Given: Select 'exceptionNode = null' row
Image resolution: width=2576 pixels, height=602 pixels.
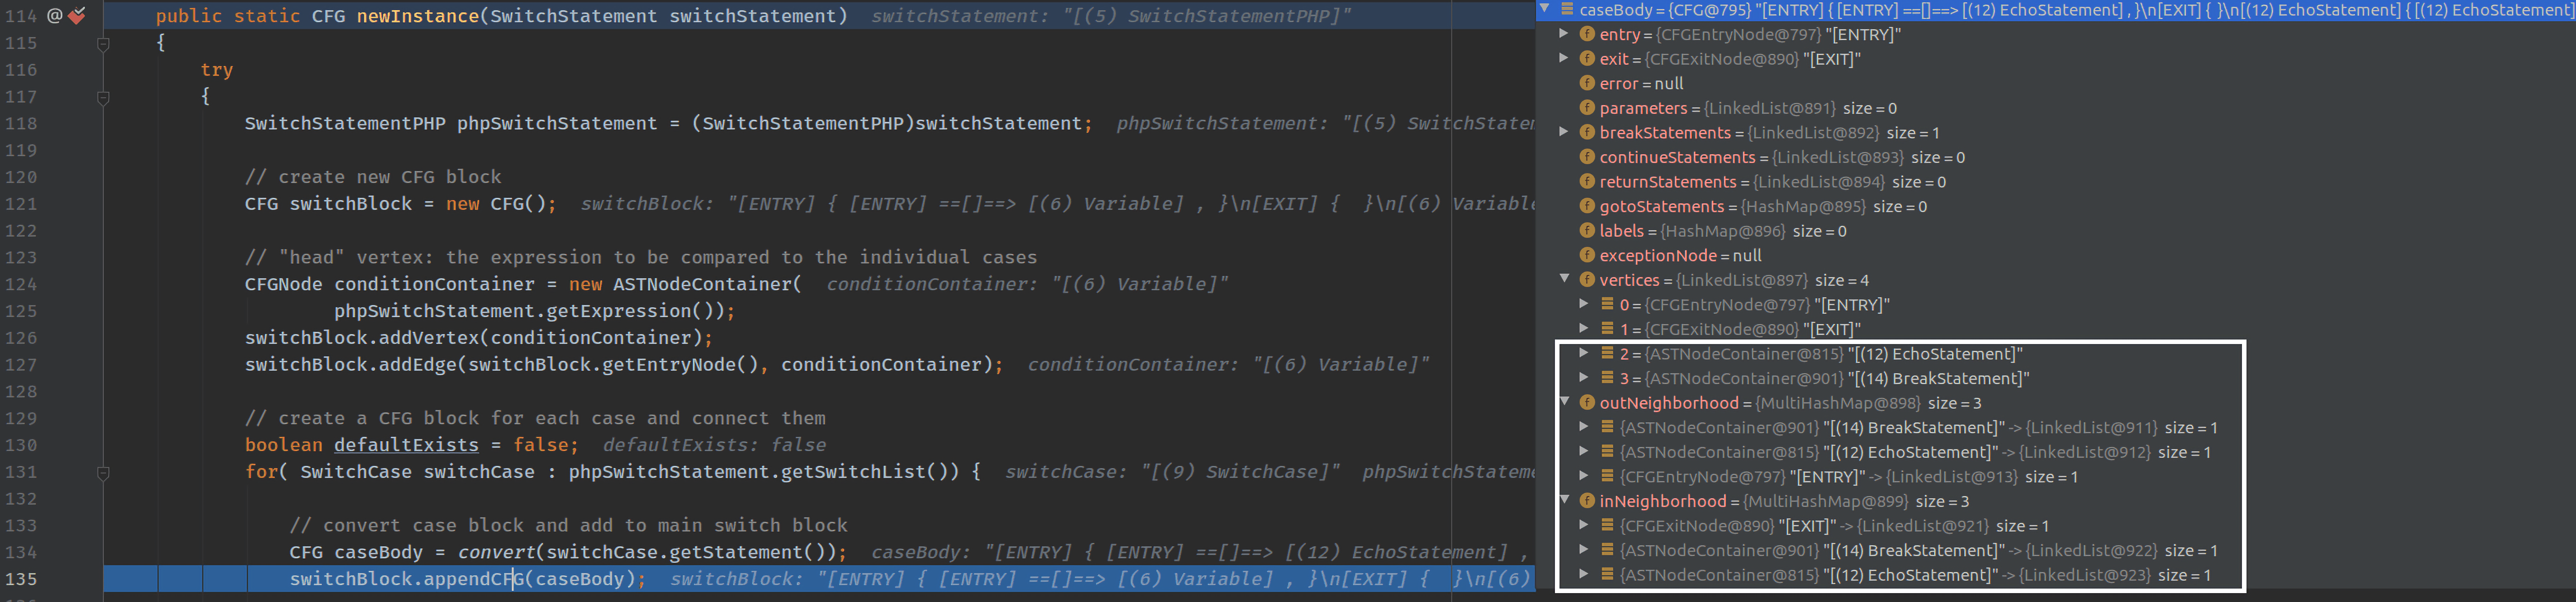Looking at the screenshot, I should pos(2056,255).
